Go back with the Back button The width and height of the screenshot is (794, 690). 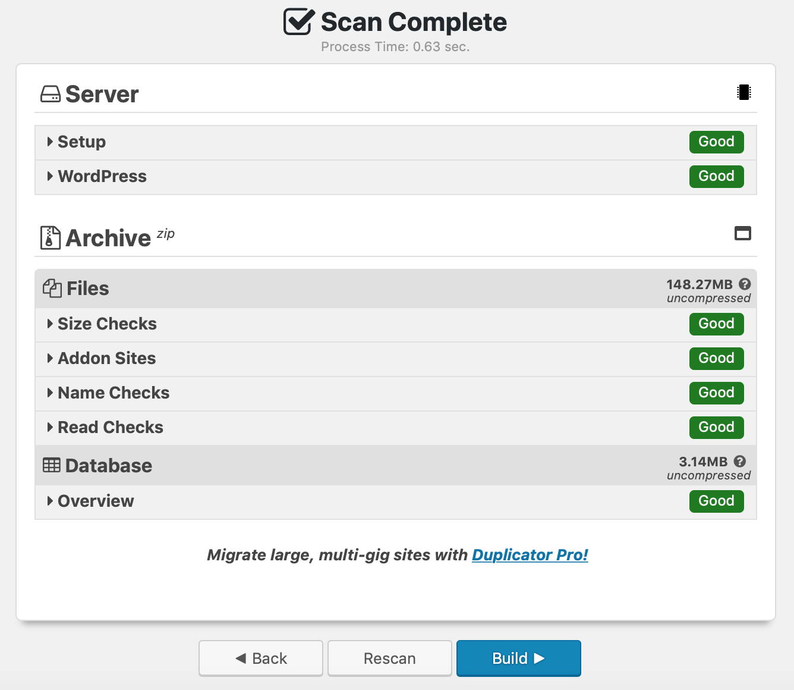pos(261,658)
